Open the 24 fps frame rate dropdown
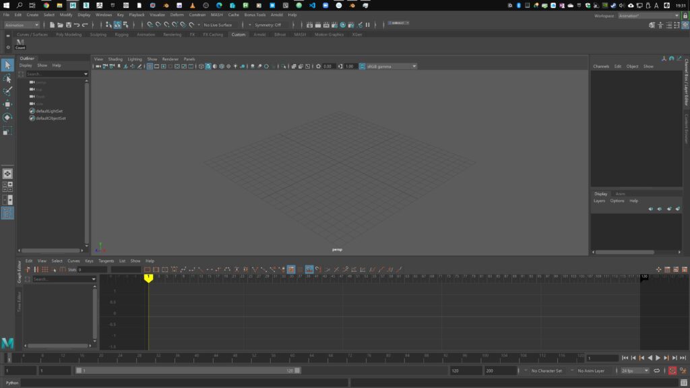 (635, 370)
